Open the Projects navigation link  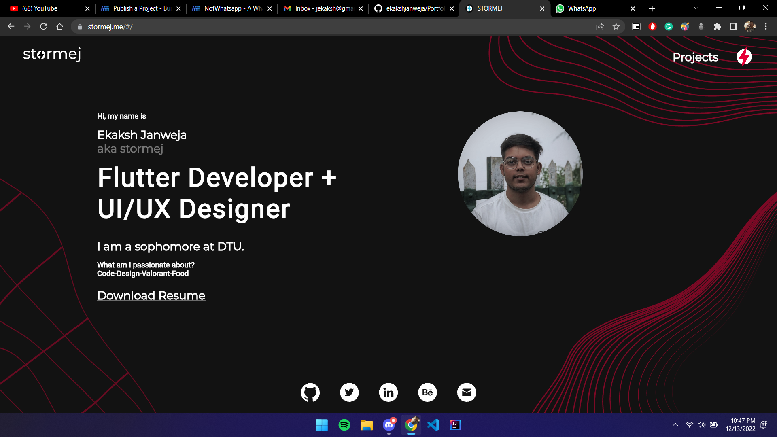tap(695, 57)
